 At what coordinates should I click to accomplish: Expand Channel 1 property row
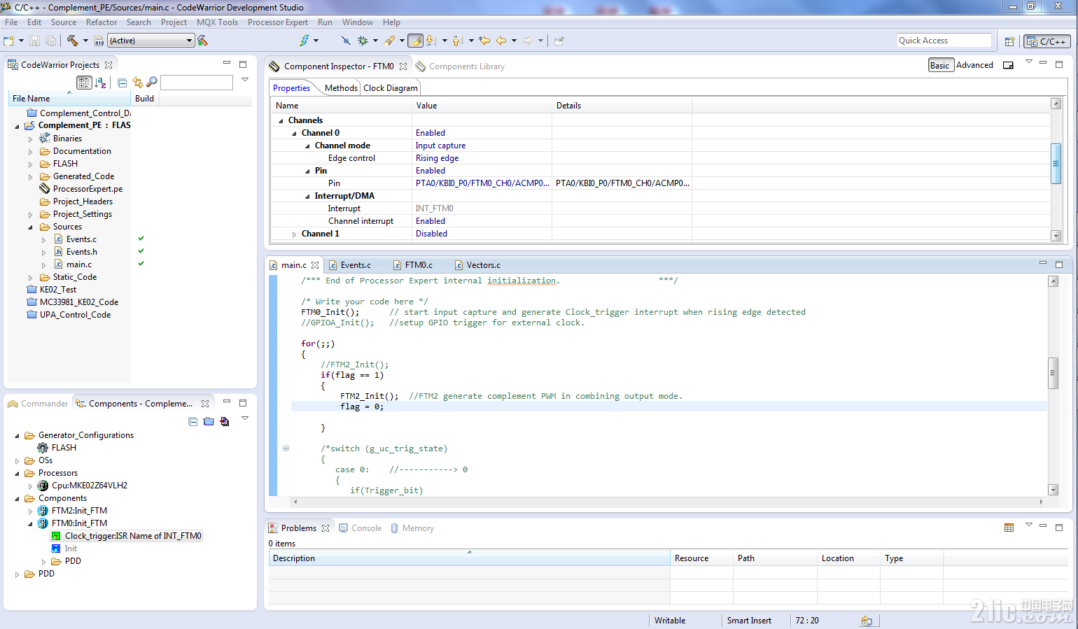(x=295, y=234)
